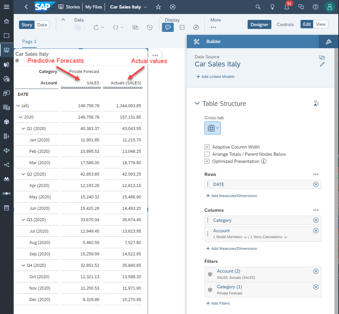339x314 pixels.
Task: Collapse the Q1 (2020) row
Action: [x=23, y=129]
